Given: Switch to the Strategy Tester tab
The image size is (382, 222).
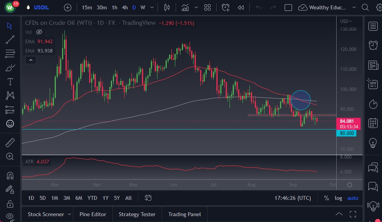Looking at the screenshot, I should (137, 214).
